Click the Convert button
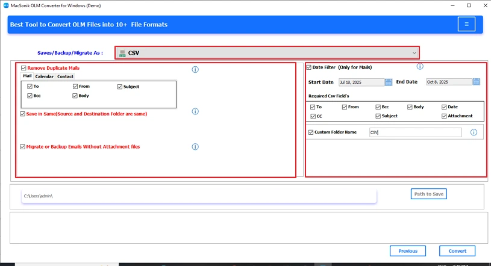The width and height of the screenshot is (491, 266). [457, 251]
